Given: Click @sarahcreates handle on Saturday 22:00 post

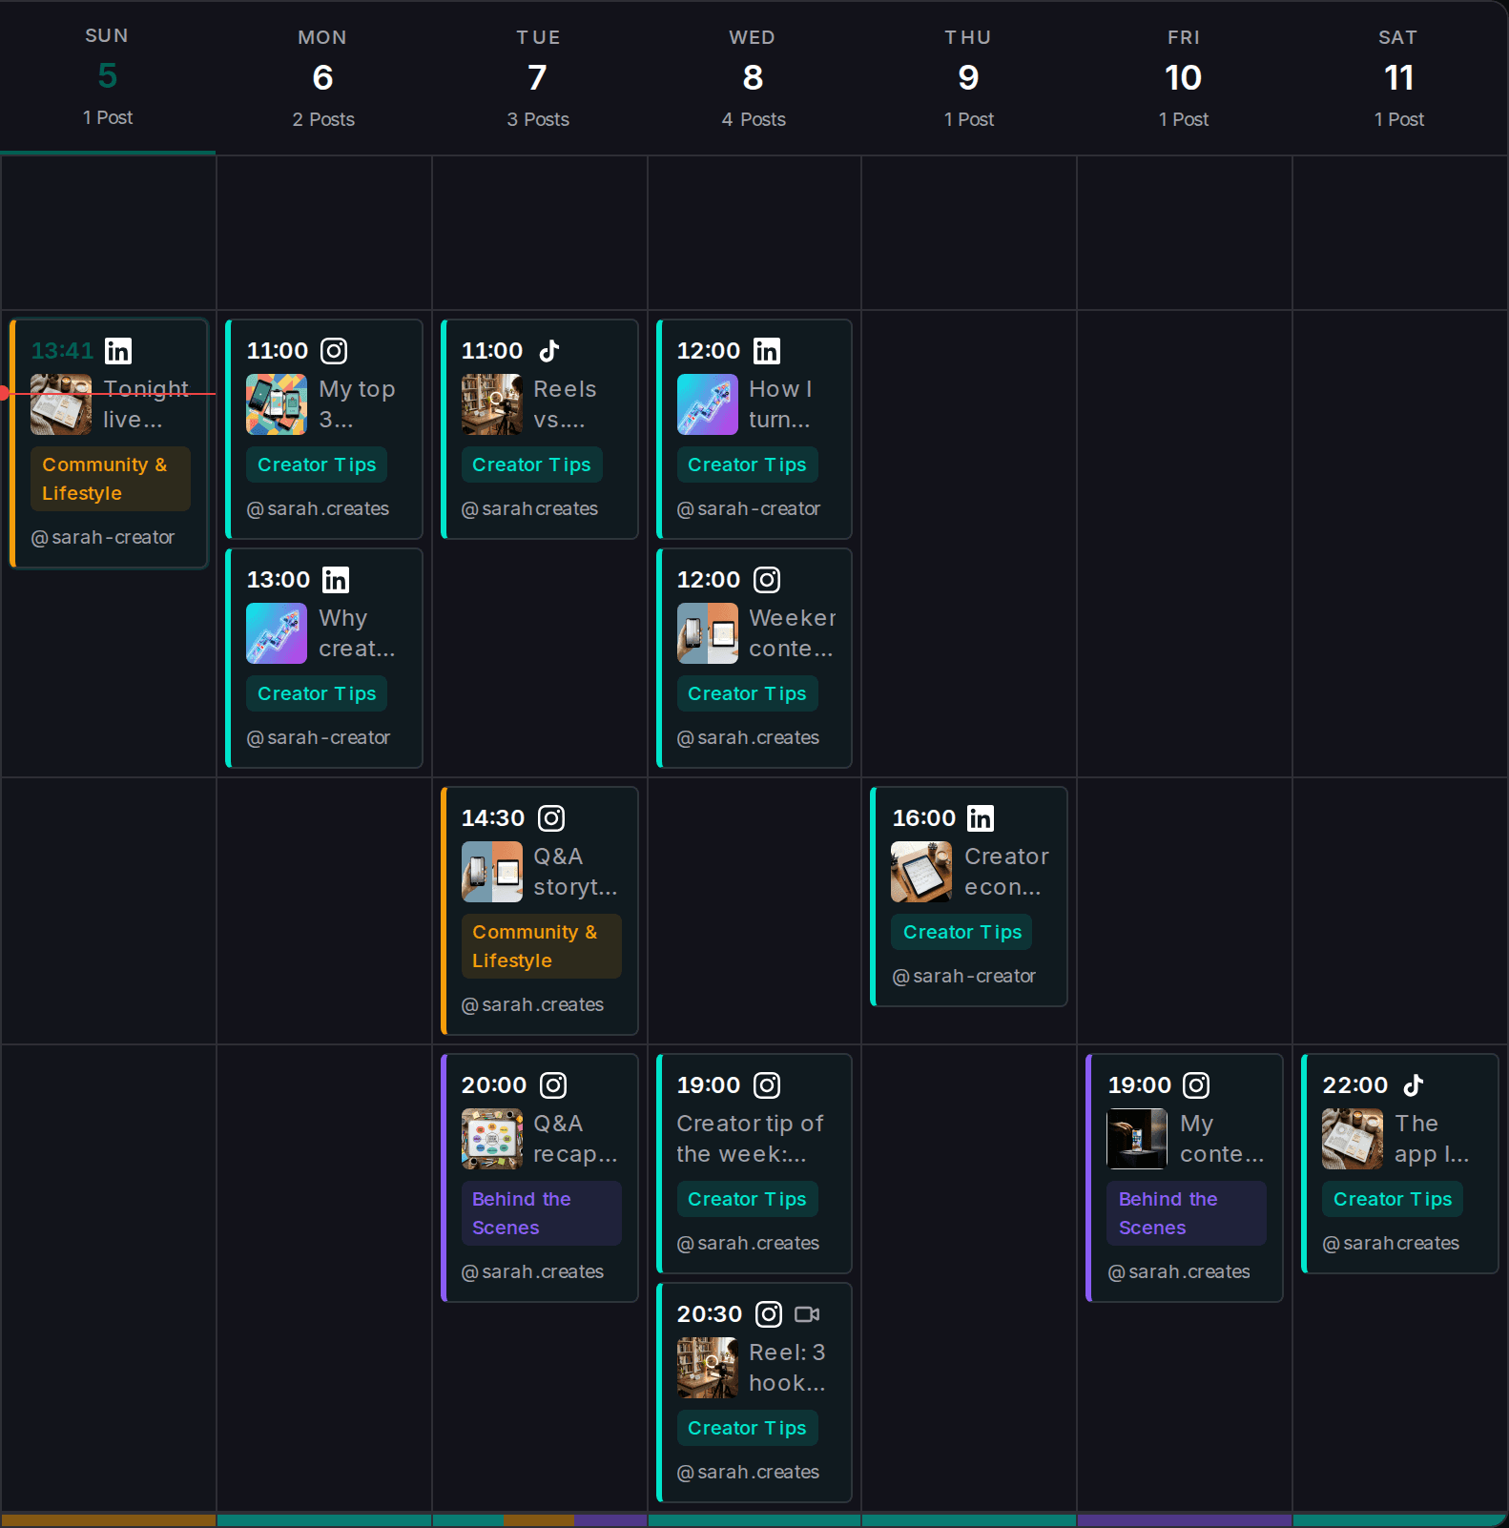Looking at the screenshot, I should click(x=1391, y=1243).
